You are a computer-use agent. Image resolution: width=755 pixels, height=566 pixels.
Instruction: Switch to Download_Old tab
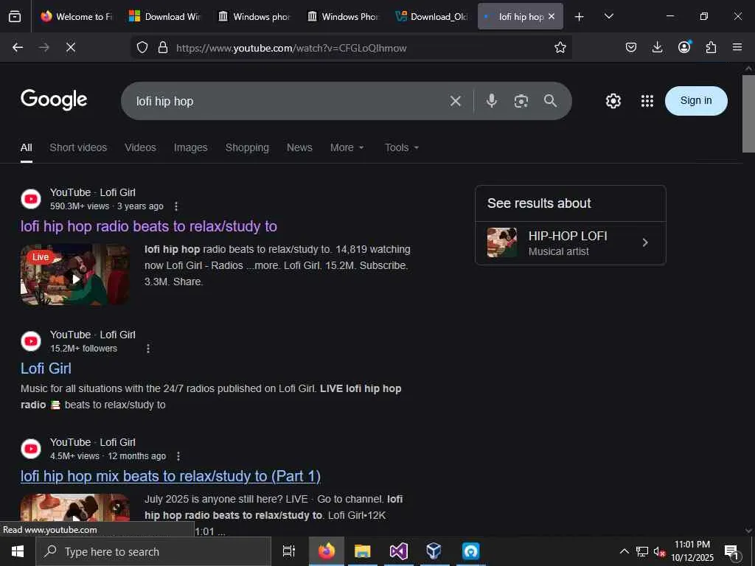pyautogui.click(x=431, y=16)
